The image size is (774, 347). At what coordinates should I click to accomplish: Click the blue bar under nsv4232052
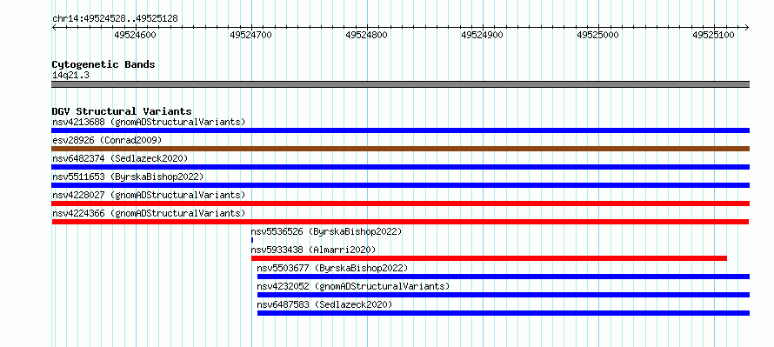pos(503,295)
